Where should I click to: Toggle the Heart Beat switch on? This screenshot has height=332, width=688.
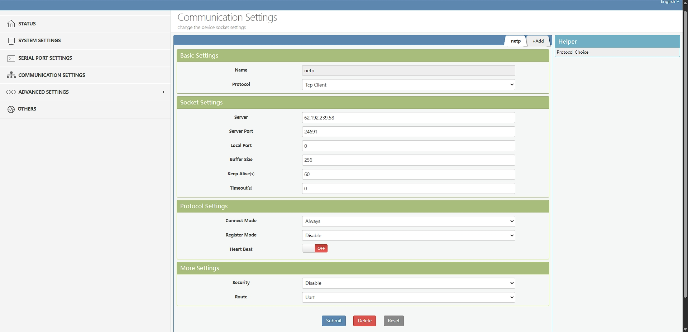pos(315,248)
